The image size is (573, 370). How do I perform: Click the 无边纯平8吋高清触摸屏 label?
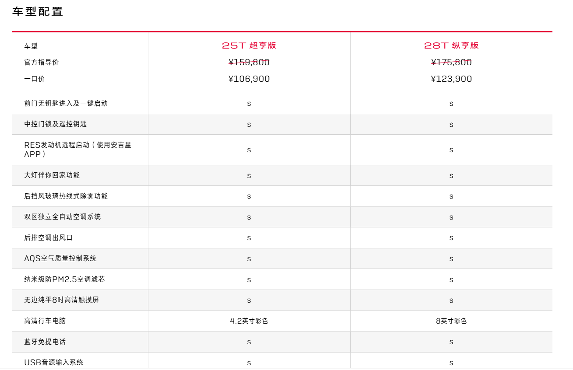pyautogui.click(x=62, y=300)
